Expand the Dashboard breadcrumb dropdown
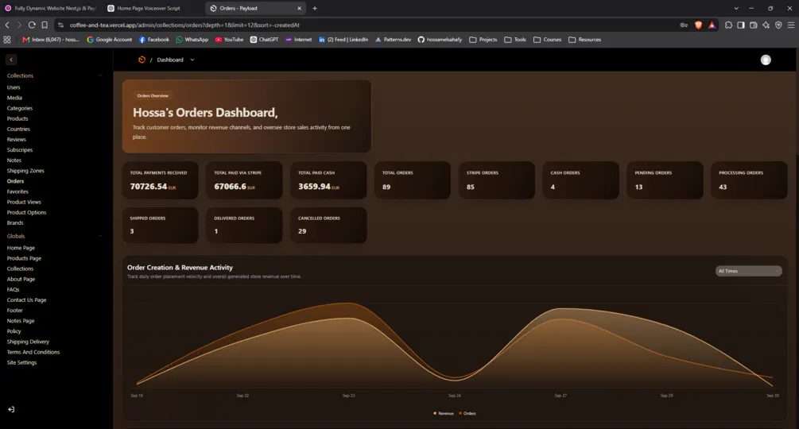The width and height of the screenshot is (799, 429). point(192,60)
